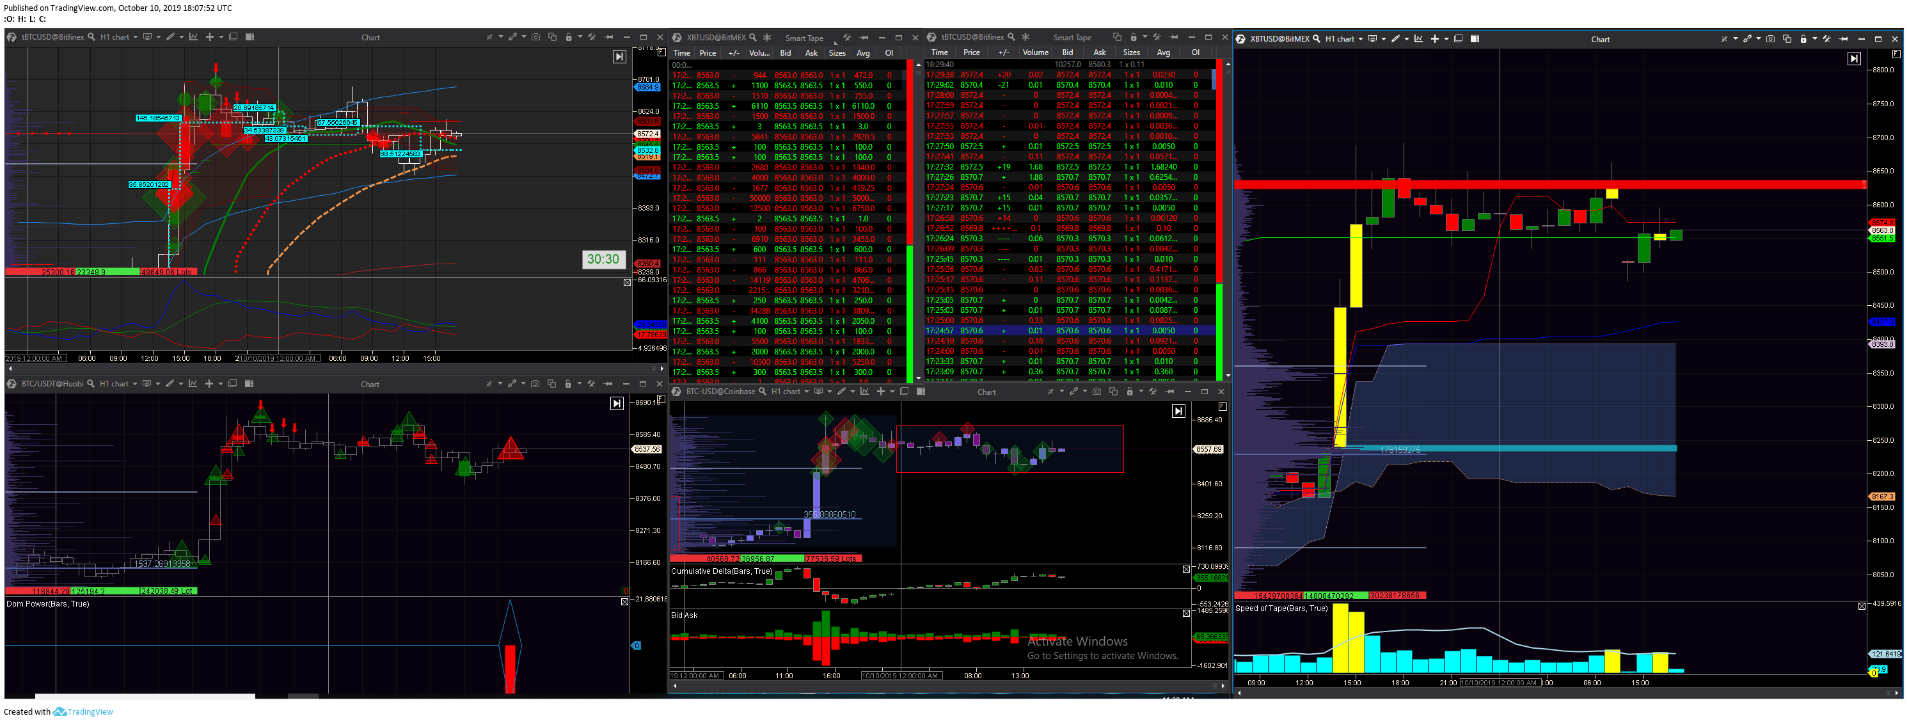Image resolution: width=1909 pixels, height=723 pixels.
Task: Open H1 chart timeframe dropdown in Bitfinex chart
Action: tap(119, 37)
